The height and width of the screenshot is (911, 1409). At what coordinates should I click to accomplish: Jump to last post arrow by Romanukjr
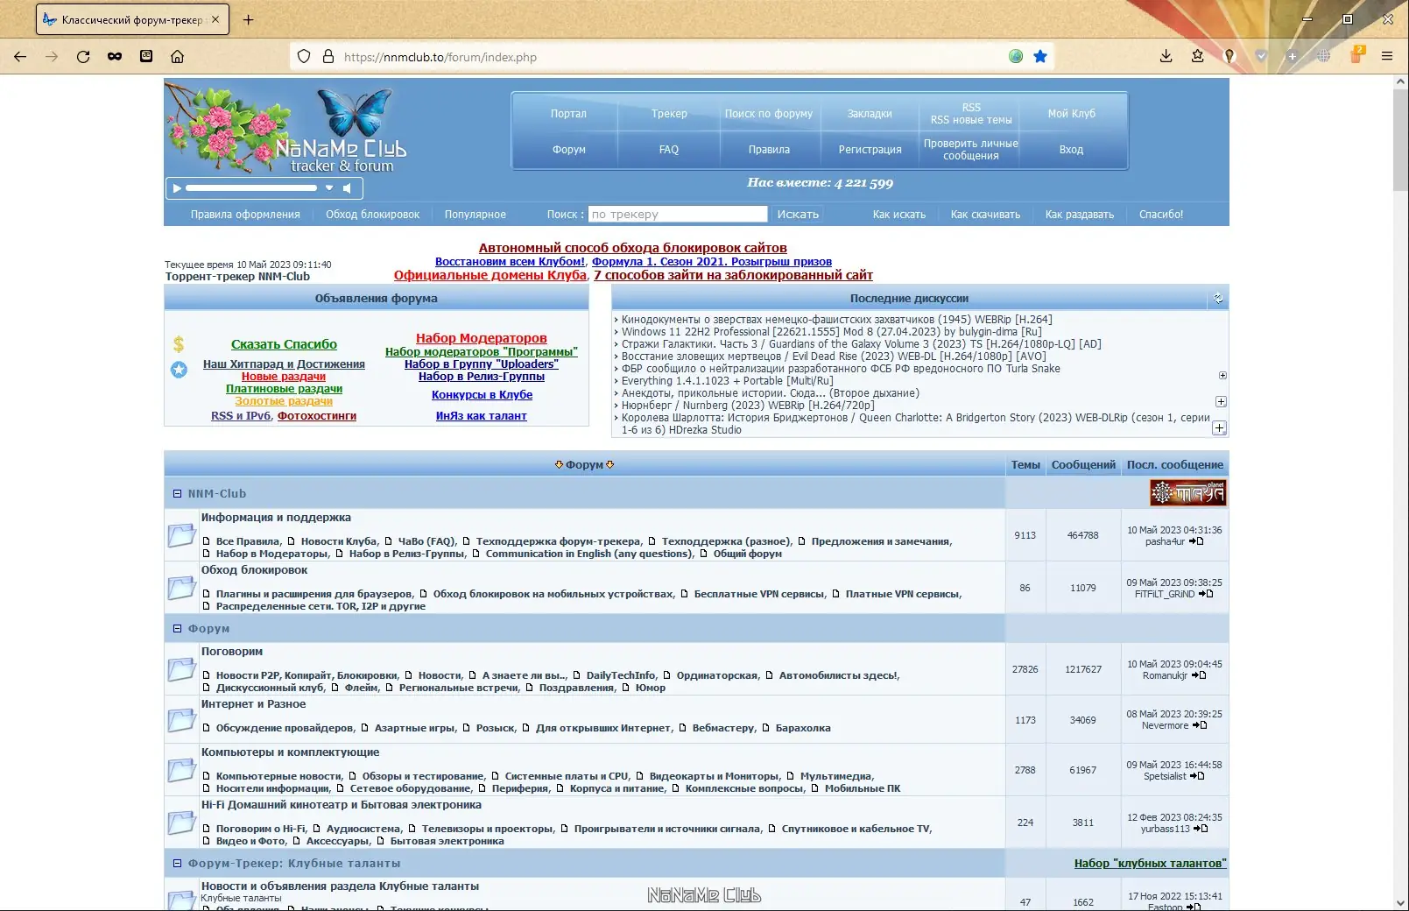coord(1199,675)
